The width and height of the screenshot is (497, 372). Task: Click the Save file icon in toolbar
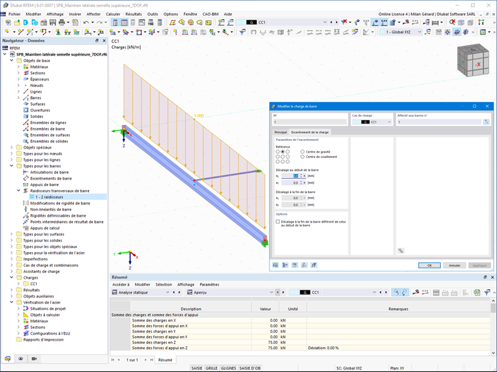(x=52, y=22)
